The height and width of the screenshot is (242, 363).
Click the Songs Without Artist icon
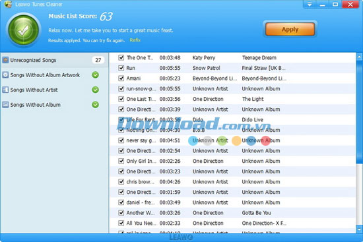pyautogui.click(x=5, y=90)
